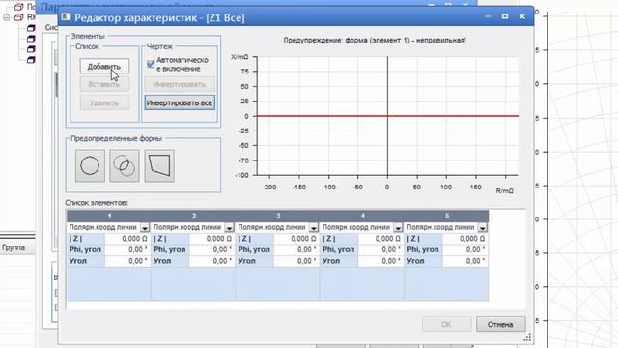This screenshot has height=348, width=618.
Task: Select the quadrilateral predefined shape
Action: [159, 165]
